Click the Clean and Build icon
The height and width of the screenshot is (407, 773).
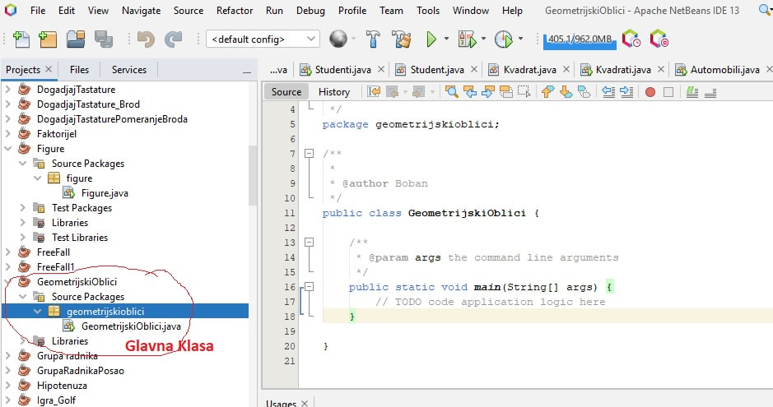401,39
